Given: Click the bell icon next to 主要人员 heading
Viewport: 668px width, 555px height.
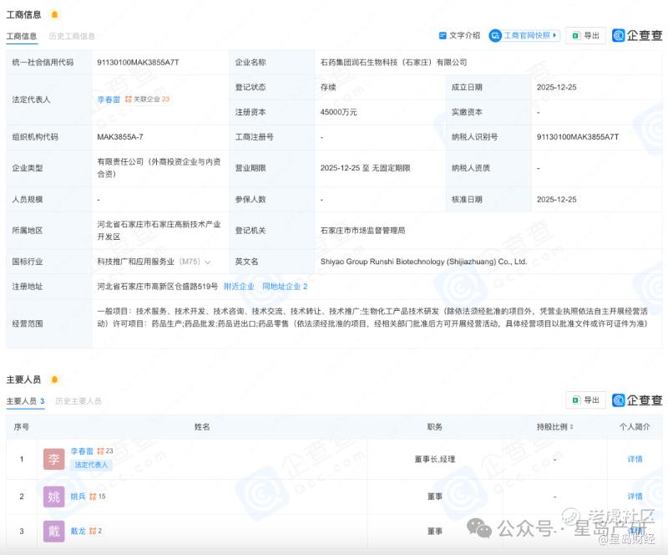Looking at the screenshot, I should pyautogui.click(x=54, y=379).
